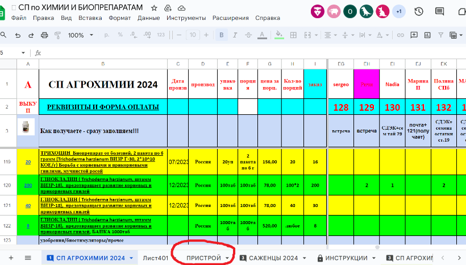The image size is (466, 265).
Task: Select the paint format tool
Action: (x=59, y=35)
